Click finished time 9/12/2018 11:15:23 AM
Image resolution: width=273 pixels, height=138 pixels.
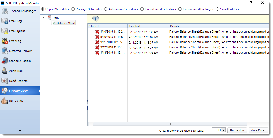point(143,48)
